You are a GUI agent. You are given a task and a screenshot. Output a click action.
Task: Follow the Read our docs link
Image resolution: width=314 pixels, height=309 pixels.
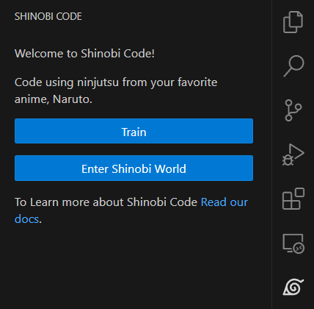224,202
